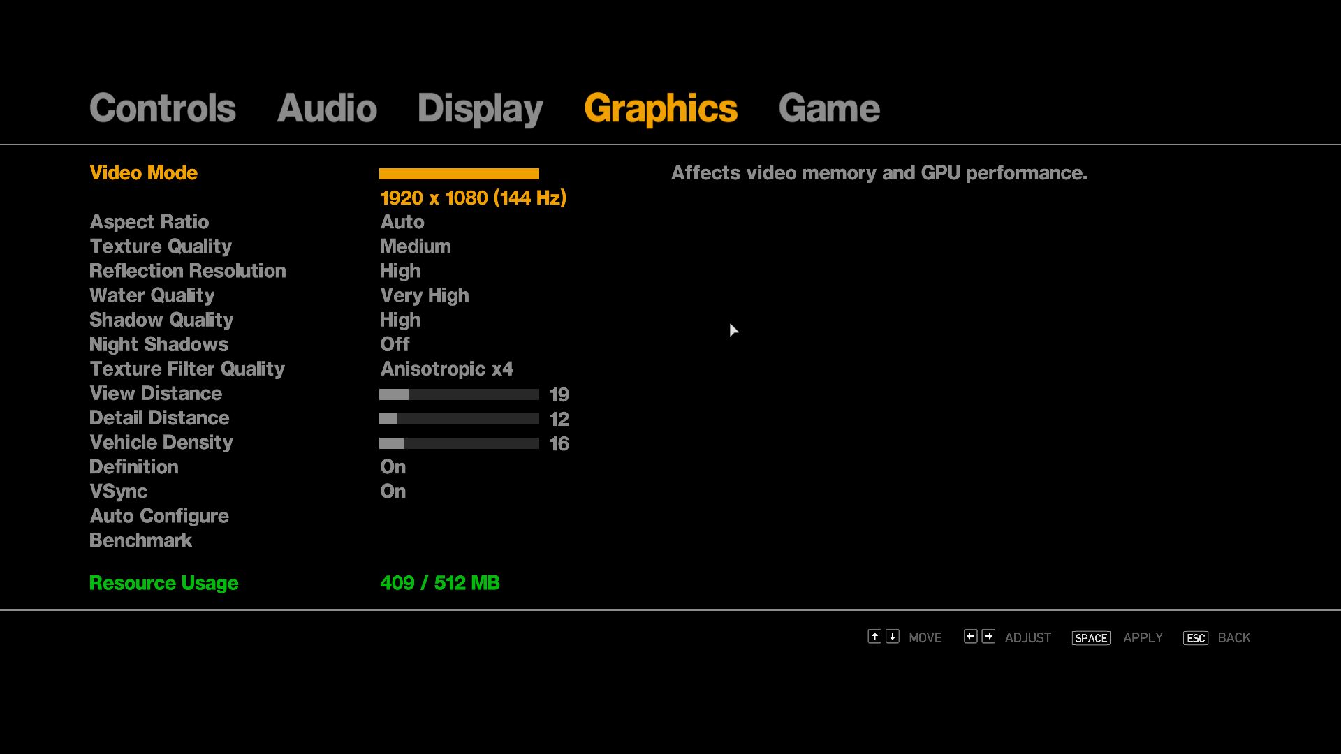Change Texture Quality Medium option
This screenshot has width=1341, height=754.
coord(415,246)
